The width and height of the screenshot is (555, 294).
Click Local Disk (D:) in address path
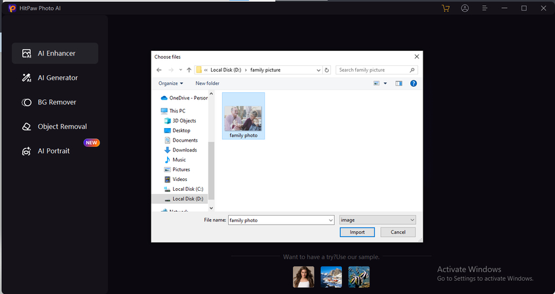[226, 70]
